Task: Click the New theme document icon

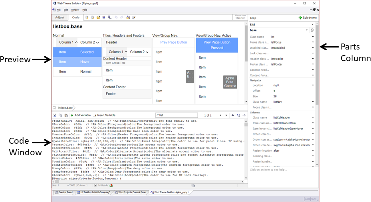Action: point(87,18)
